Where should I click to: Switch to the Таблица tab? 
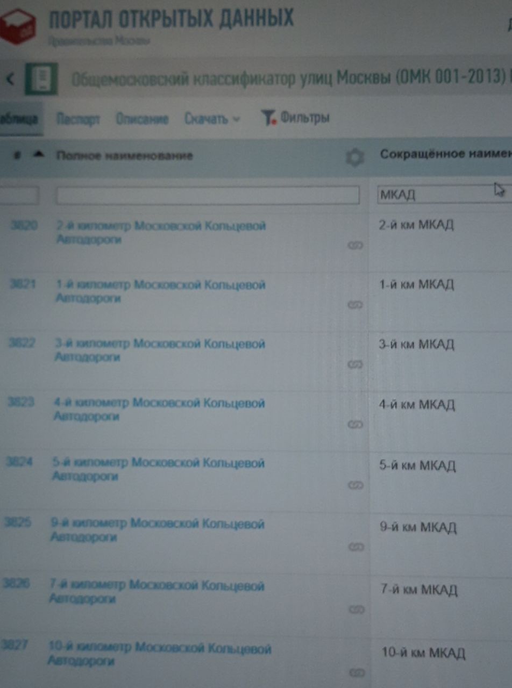[x=19, y=119]
